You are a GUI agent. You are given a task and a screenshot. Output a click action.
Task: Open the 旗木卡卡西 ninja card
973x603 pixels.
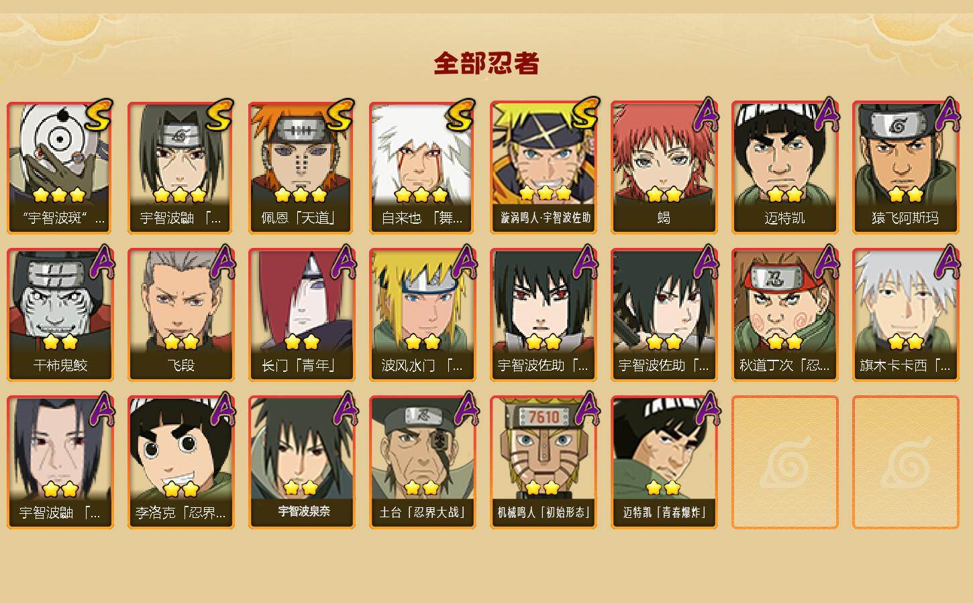905,315
